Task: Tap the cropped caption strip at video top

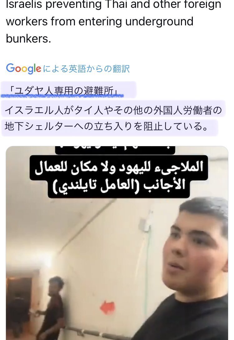Action: [115, 150]
